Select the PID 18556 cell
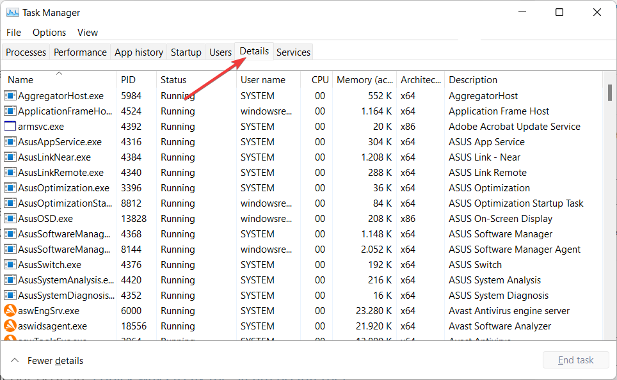 tap(134, 326)
